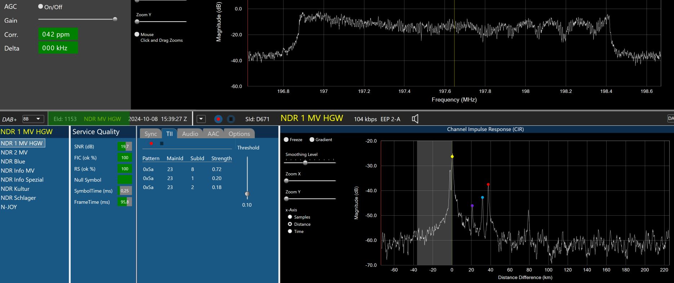Mute audio with the speaker icon

pos(415,119)
